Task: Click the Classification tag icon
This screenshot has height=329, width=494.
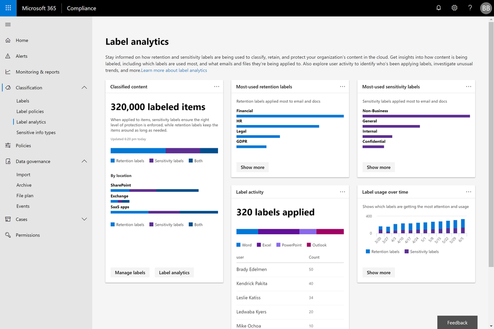Action: coord(8,87)
